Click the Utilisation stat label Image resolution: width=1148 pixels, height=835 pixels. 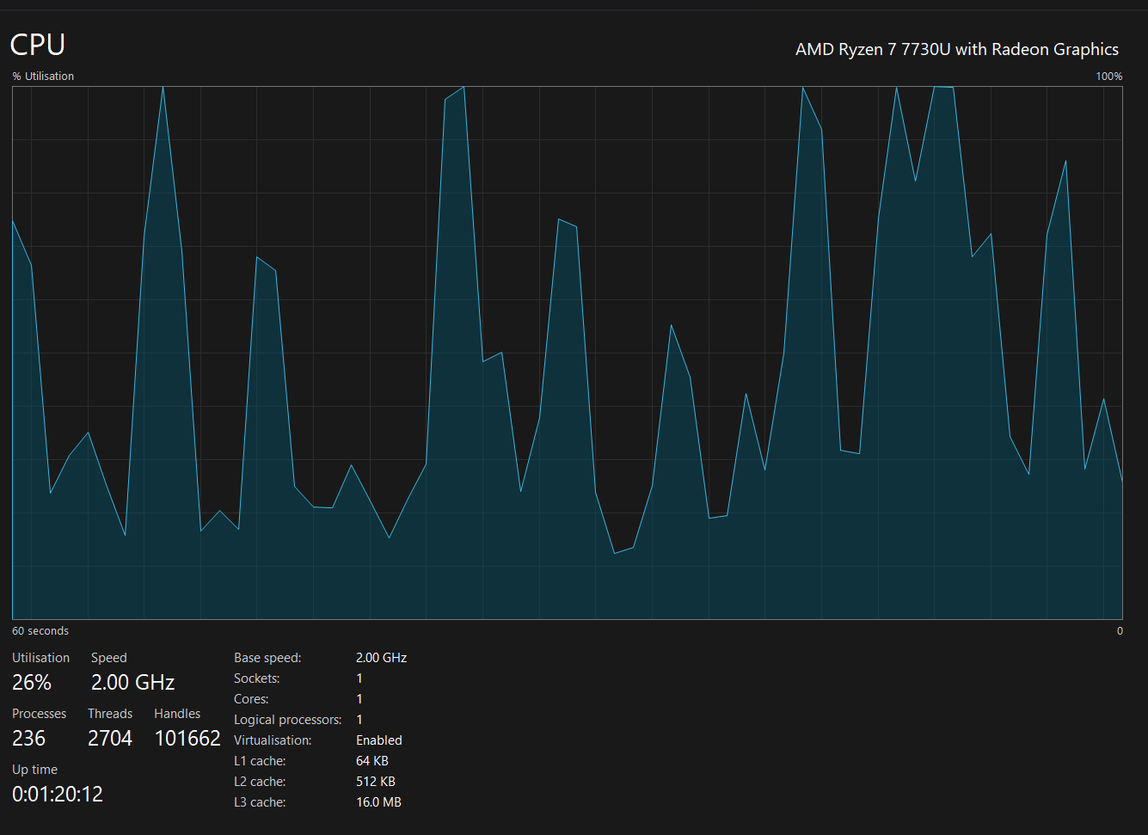[x=40, y=657]
